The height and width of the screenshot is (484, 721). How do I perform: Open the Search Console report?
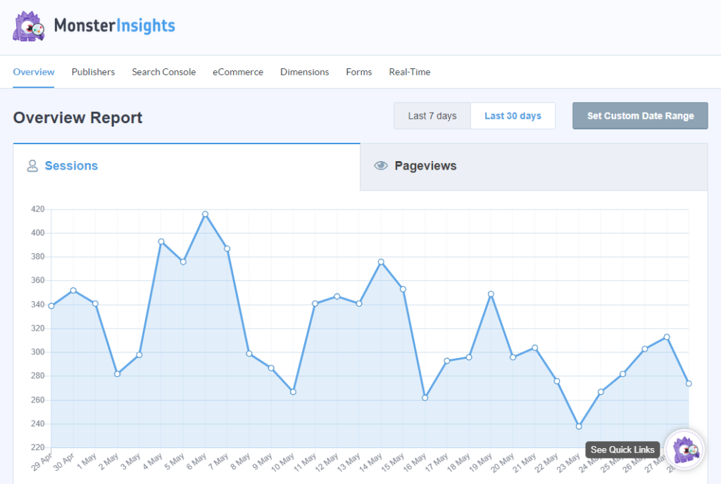point(163,72)
